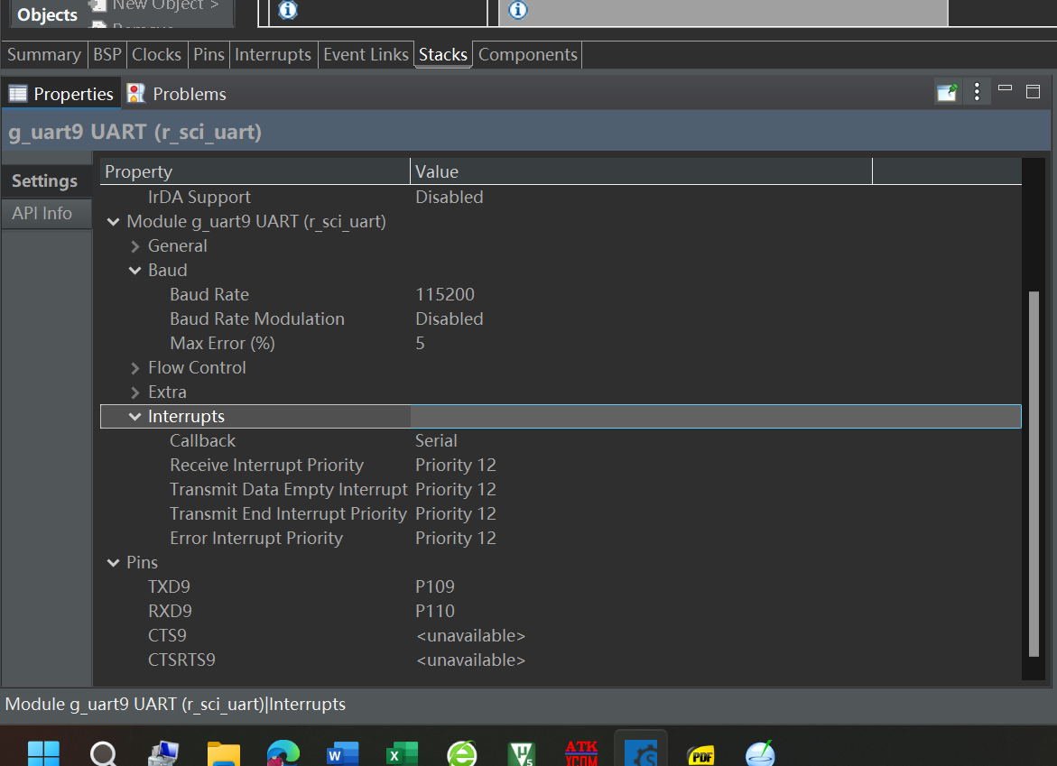This screenshot has width=1057, height=766.
Task: Select the Summary configuration tab
Action: [44, 54]
